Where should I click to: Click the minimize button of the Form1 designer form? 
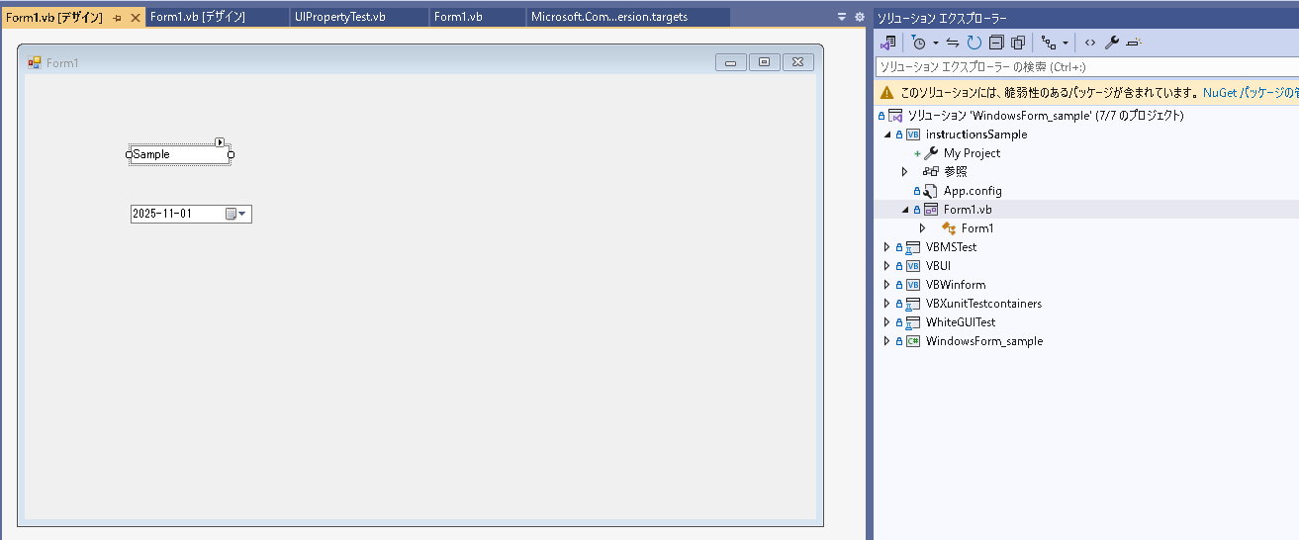731,62
